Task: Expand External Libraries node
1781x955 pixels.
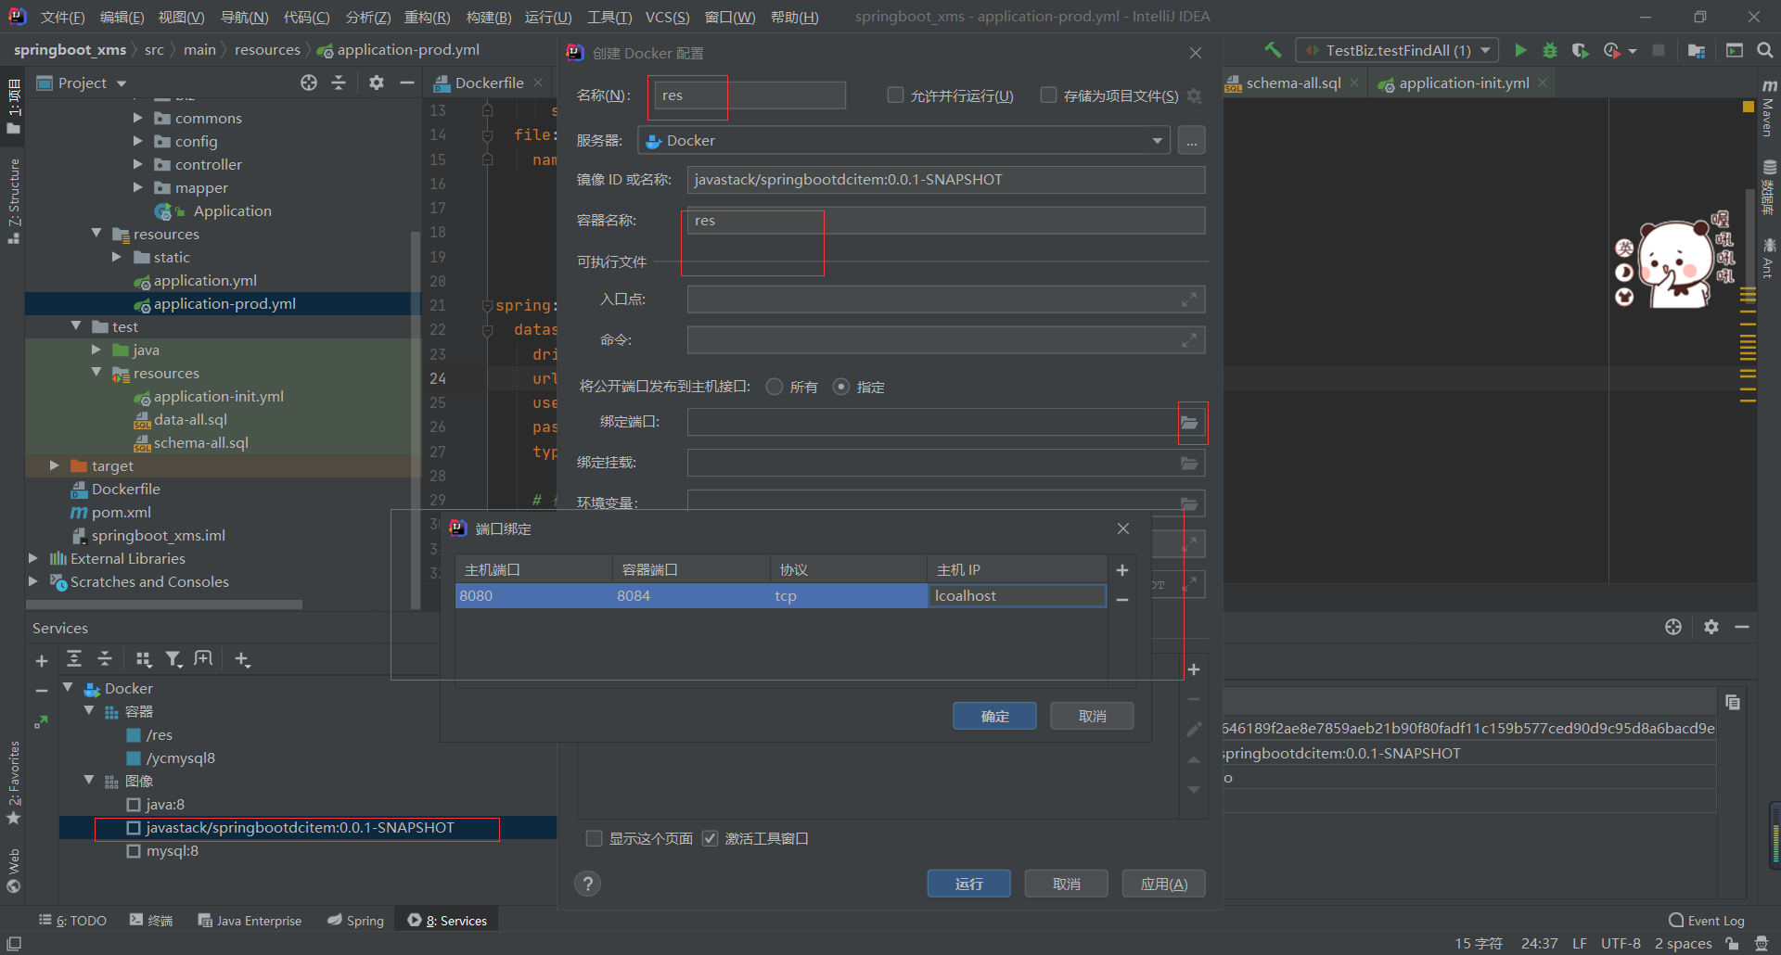Action: pyautogui.click(x=32, y=558)
